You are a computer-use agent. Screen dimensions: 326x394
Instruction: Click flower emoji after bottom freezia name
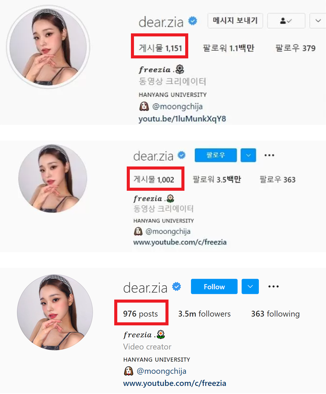(x=161, y=334)
